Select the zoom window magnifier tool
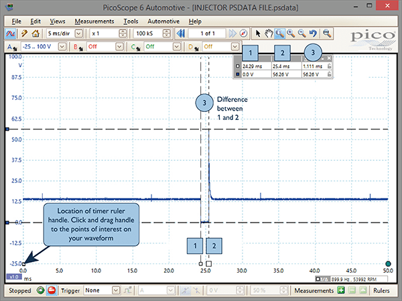402x301 pixels. tap(279, 34)
